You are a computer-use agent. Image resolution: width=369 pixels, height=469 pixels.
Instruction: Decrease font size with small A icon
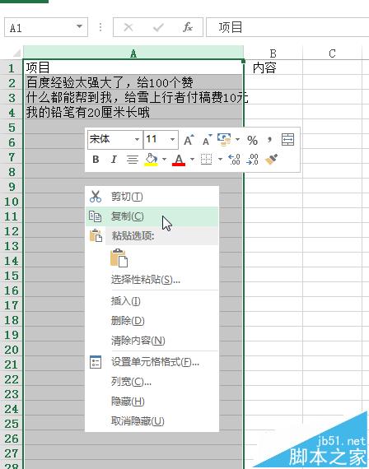[x=207, y=140]
